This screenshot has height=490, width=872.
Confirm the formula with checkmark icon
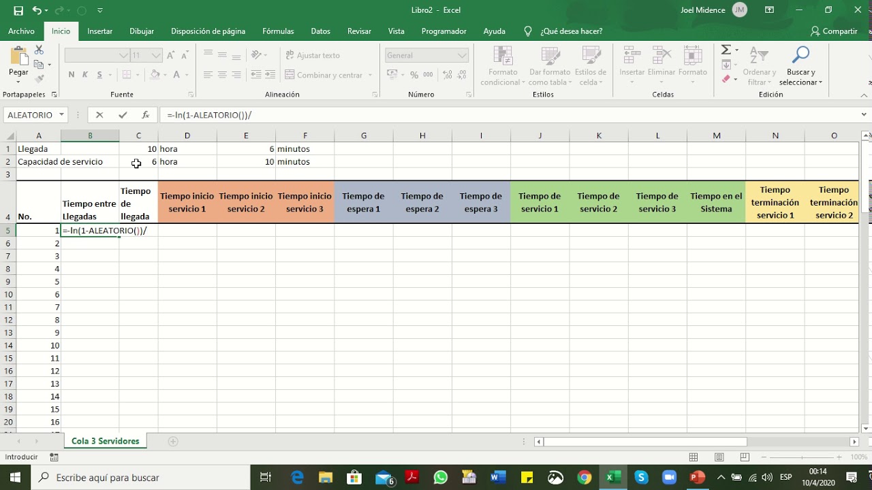(x=123, y=115)
